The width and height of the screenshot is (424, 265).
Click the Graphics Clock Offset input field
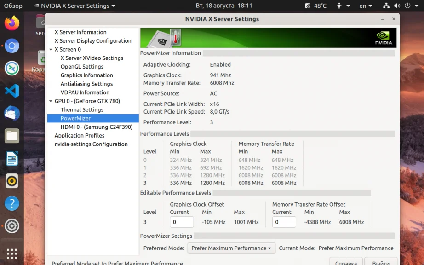[182, 222]
